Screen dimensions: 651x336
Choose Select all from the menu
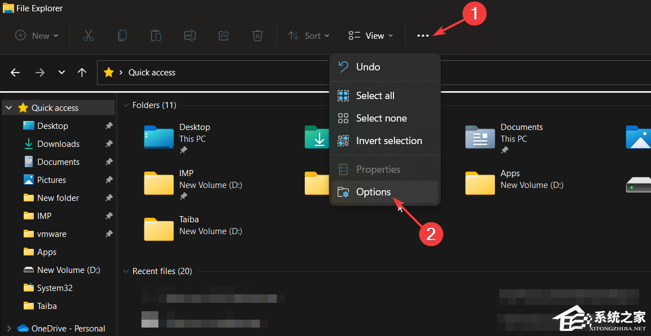[x=375, y=96]
